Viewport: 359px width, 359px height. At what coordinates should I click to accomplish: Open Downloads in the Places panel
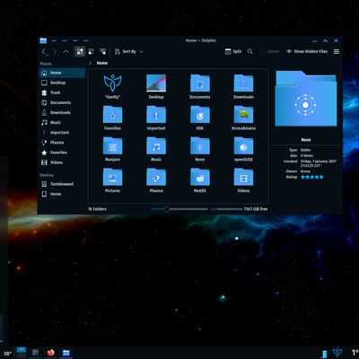coord(62,112)
